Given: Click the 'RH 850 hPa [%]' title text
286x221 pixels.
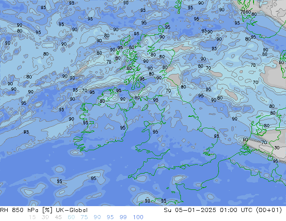Looking at the screenshot, I should tap(26, 210).
